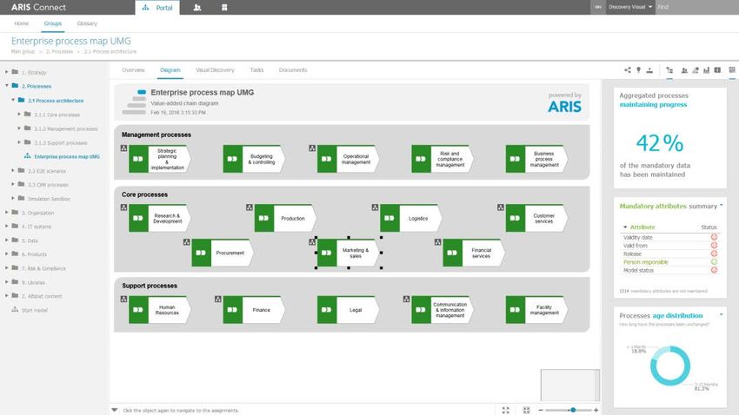Expand 3. Organization tree node
The height and width of the screenshot is (415, 739).
click(x=7, y=212)
